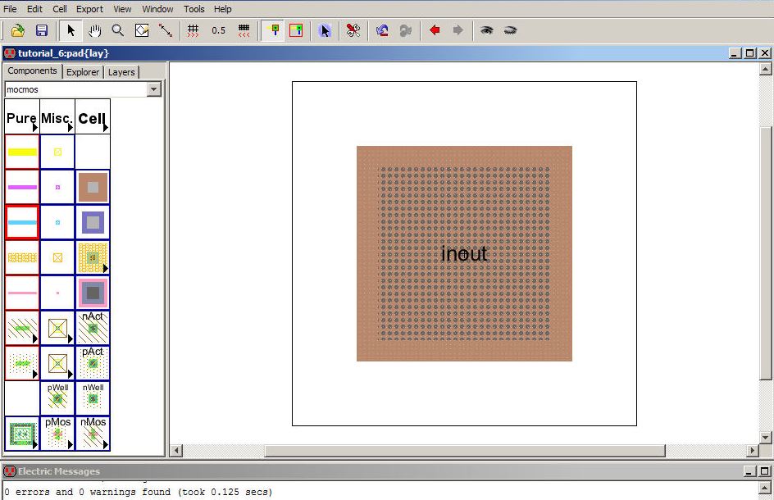Toggle the open eye visibility icon
774x500 pixels.
click(x=487, y=30)
